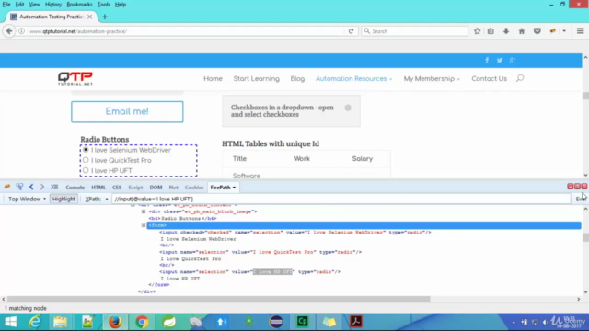
Task: Open the Tools menu
Action: [x=104, y=5]
